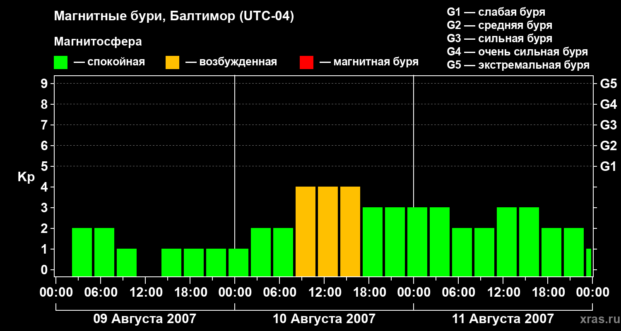The width and height of the screenshot is (621, 331).
Task: Click the 'G3' right axis label
Action: [608, 125]
